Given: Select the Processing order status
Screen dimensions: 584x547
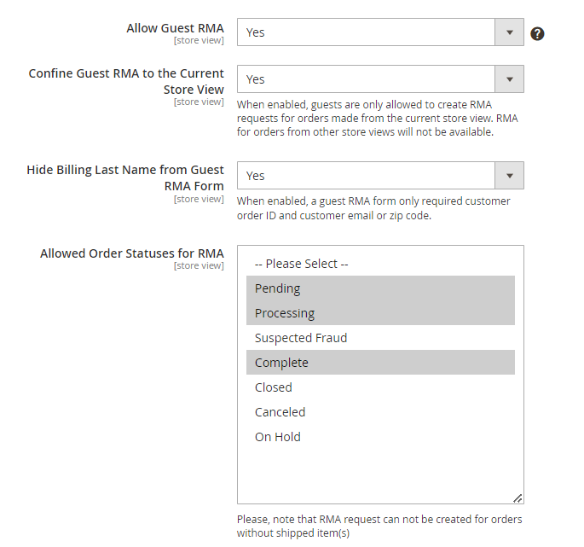Looking at the screenshot, I should pyautogui.click(x=380, y=313).
